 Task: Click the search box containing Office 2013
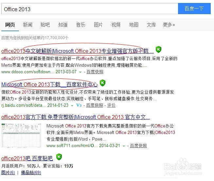click(90, 9)
